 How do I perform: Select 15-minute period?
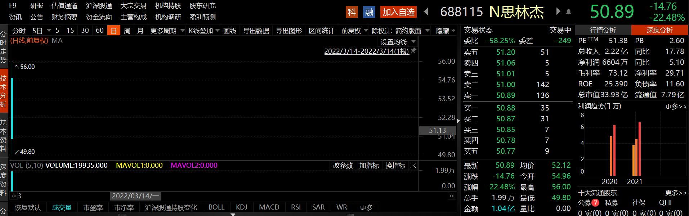click(x=70, y=31)
